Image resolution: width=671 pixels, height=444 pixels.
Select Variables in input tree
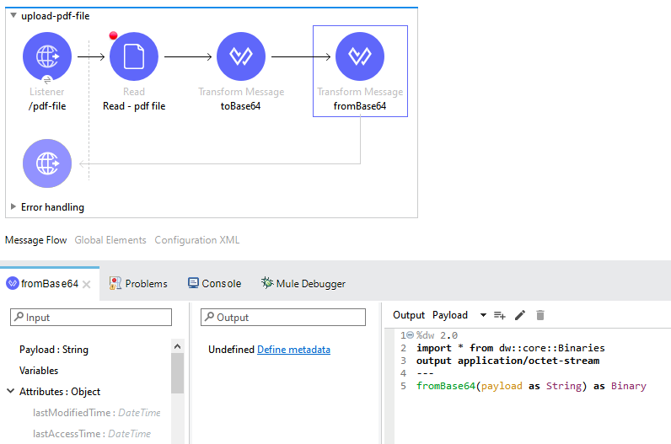pos(39,371)
